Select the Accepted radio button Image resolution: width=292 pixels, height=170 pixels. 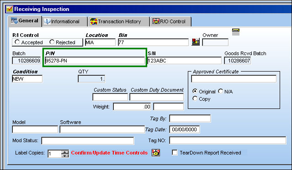(x=17, y=42)
